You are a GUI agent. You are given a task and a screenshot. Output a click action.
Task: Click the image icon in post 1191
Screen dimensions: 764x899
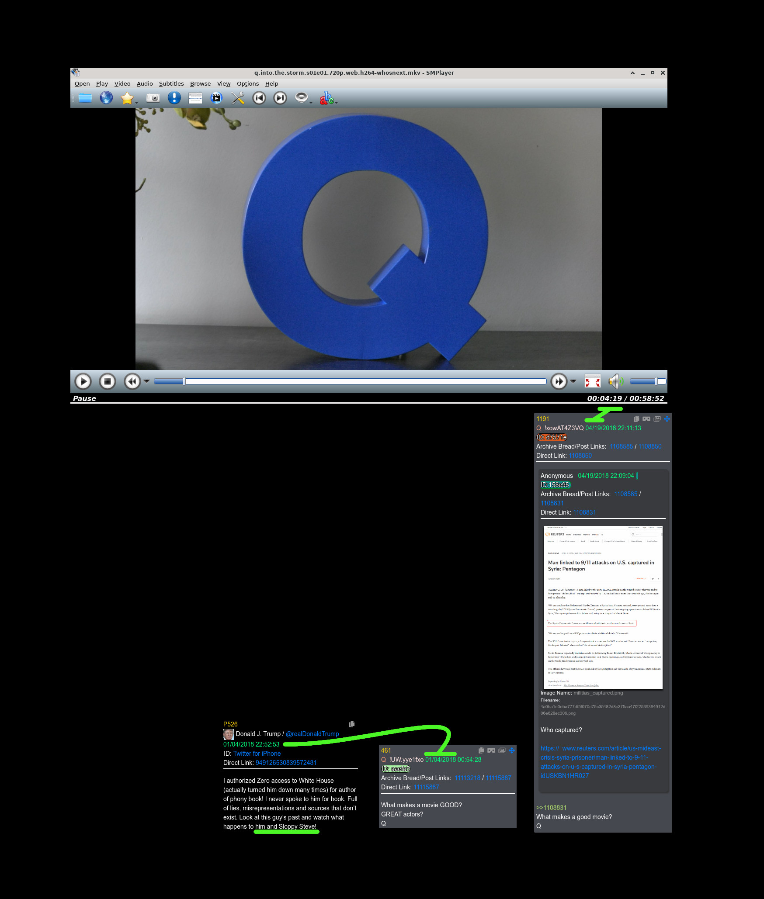pyautogui.click(x=657, y=419)
